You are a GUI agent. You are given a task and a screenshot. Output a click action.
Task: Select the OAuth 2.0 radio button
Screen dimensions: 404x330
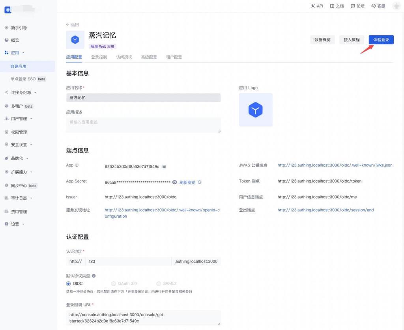(x=113, y=283)
